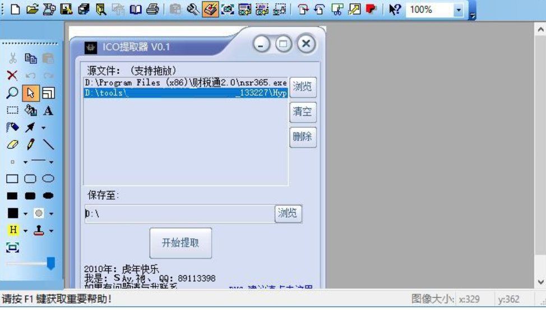Expand the foreground color dropdown

[25, 214]
